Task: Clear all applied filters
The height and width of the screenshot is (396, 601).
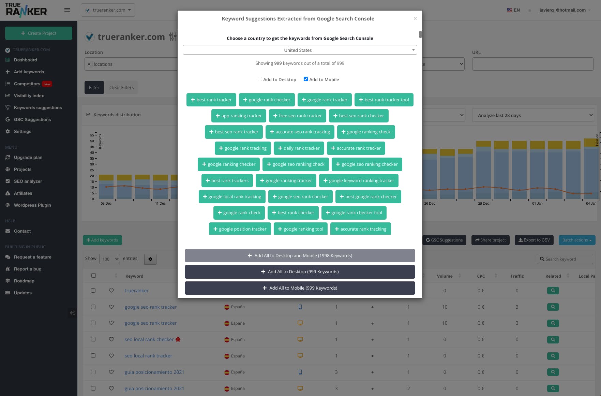Action: pos(121,87)
